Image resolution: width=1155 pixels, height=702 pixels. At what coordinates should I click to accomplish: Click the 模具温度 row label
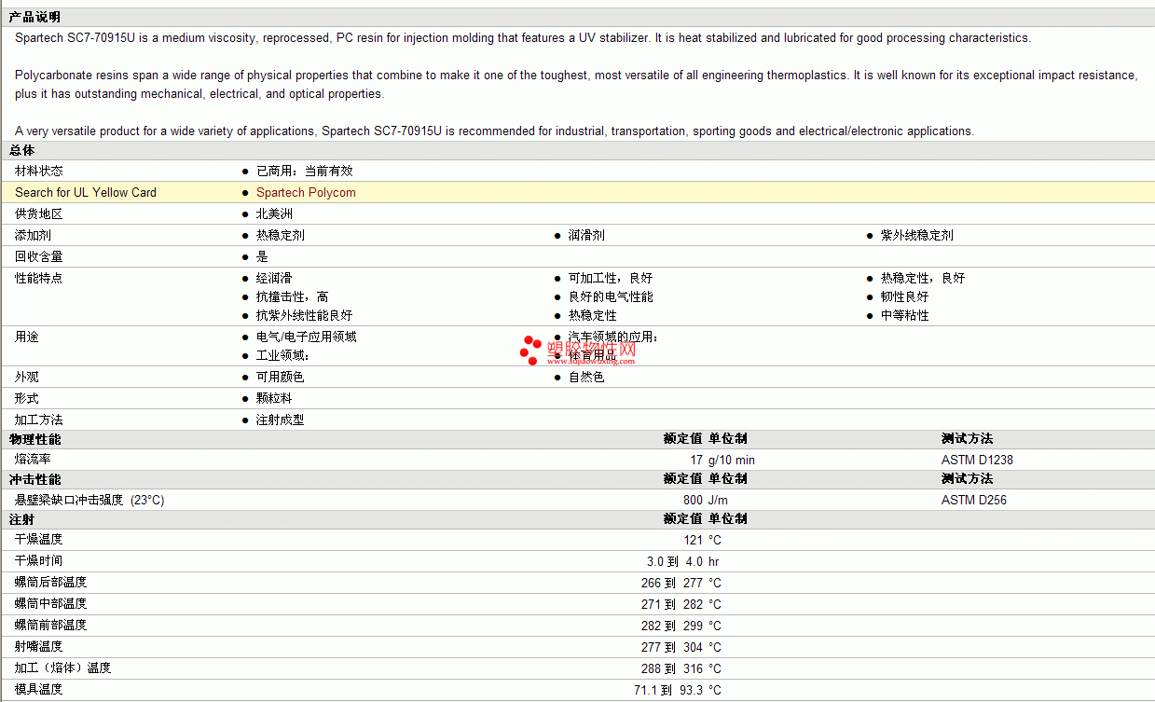point(39,689)
